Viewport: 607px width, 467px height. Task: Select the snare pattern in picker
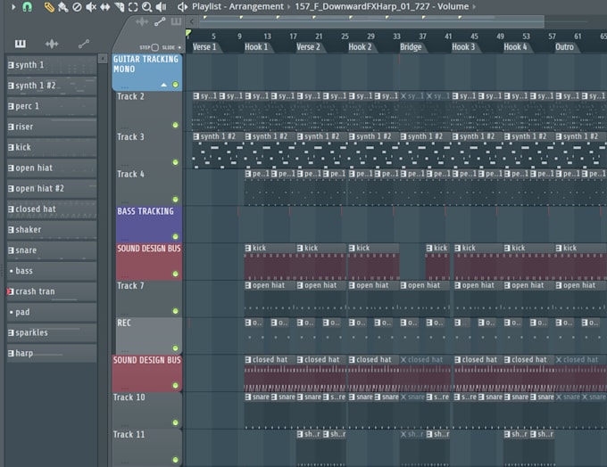click(52, 250)
